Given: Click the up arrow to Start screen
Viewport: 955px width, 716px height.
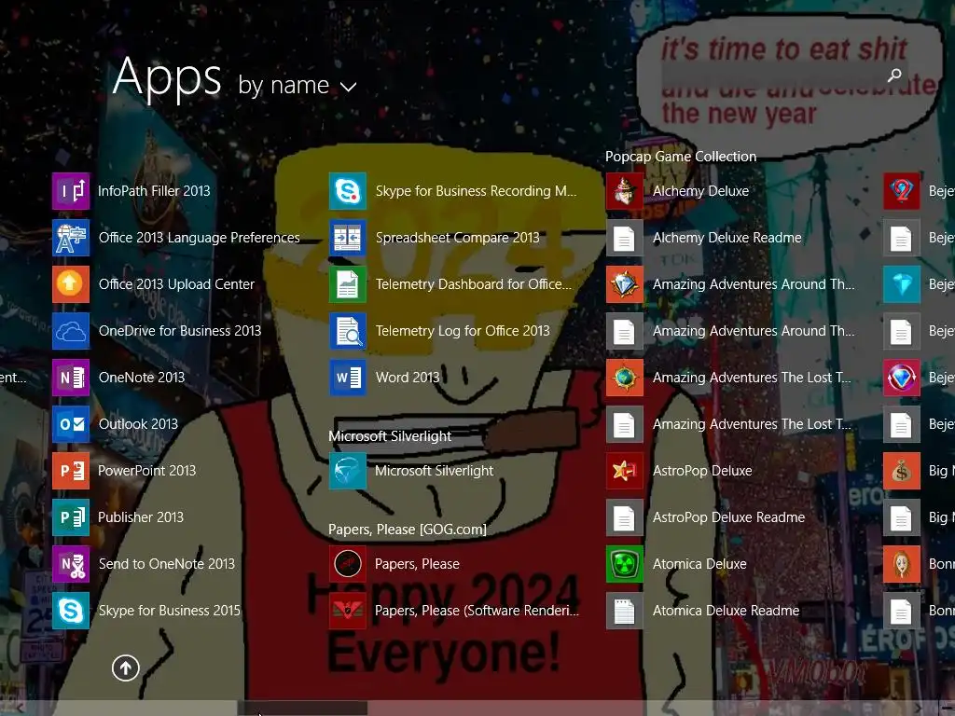Looking at the screenshot, I should (x=126, y=668).
